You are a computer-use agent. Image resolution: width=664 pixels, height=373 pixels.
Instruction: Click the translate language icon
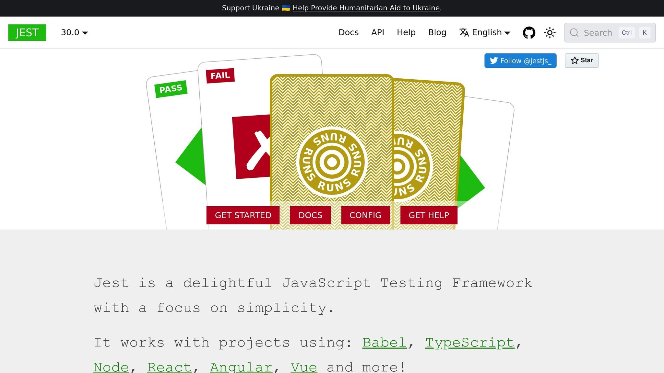click(x=464, y=32)
